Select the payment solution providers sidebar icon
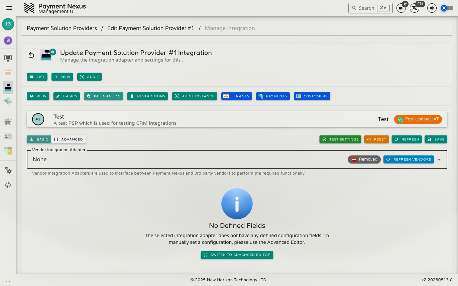Image resolution: width=458 pixels, height=286 pixels. (8, 88)
